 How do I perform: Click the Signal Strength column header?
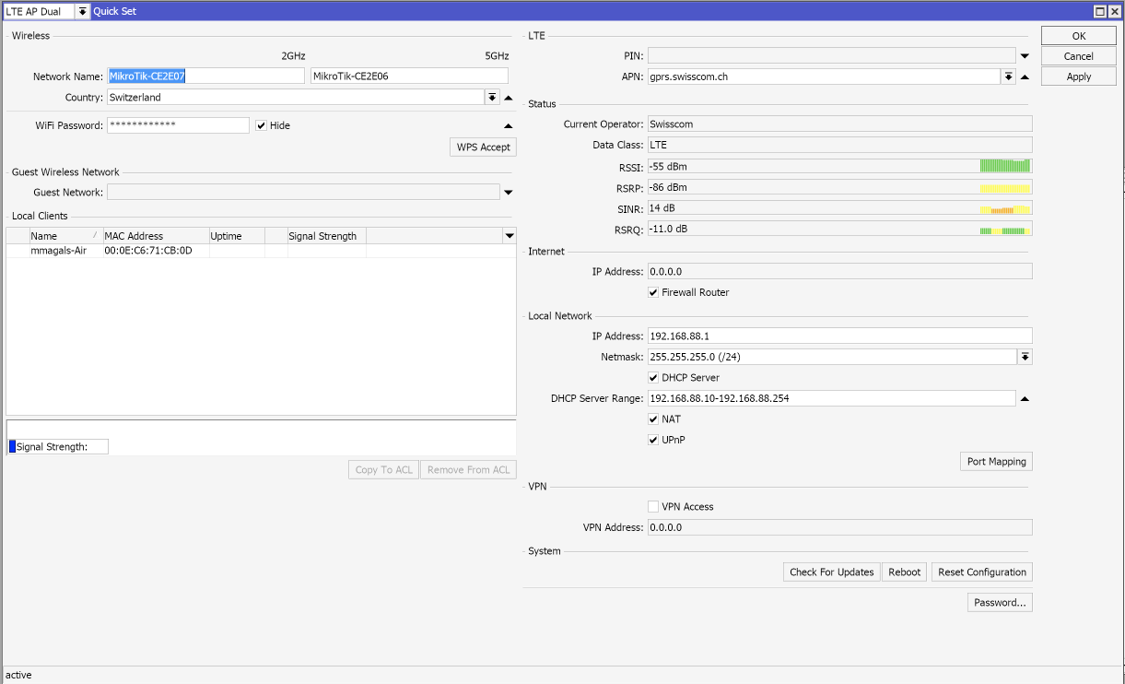coord(326,236)
